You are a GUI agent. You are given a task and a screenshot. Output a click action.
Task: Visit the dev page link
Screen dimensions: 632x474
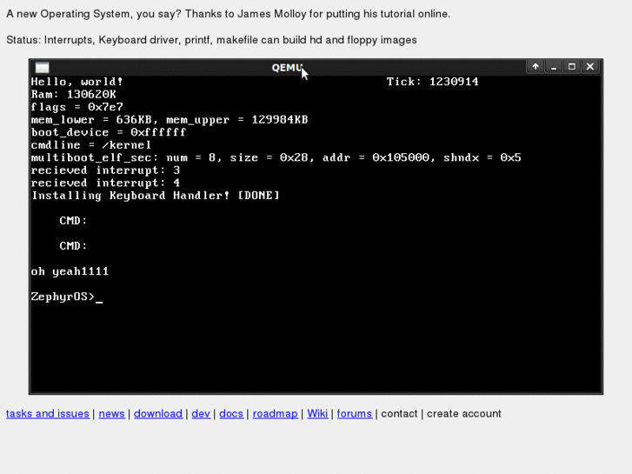(201, 413)
